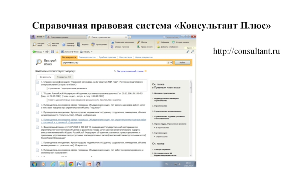303x170 pixels.
Task: Open a new tab with the plus button
Action: 130,37
